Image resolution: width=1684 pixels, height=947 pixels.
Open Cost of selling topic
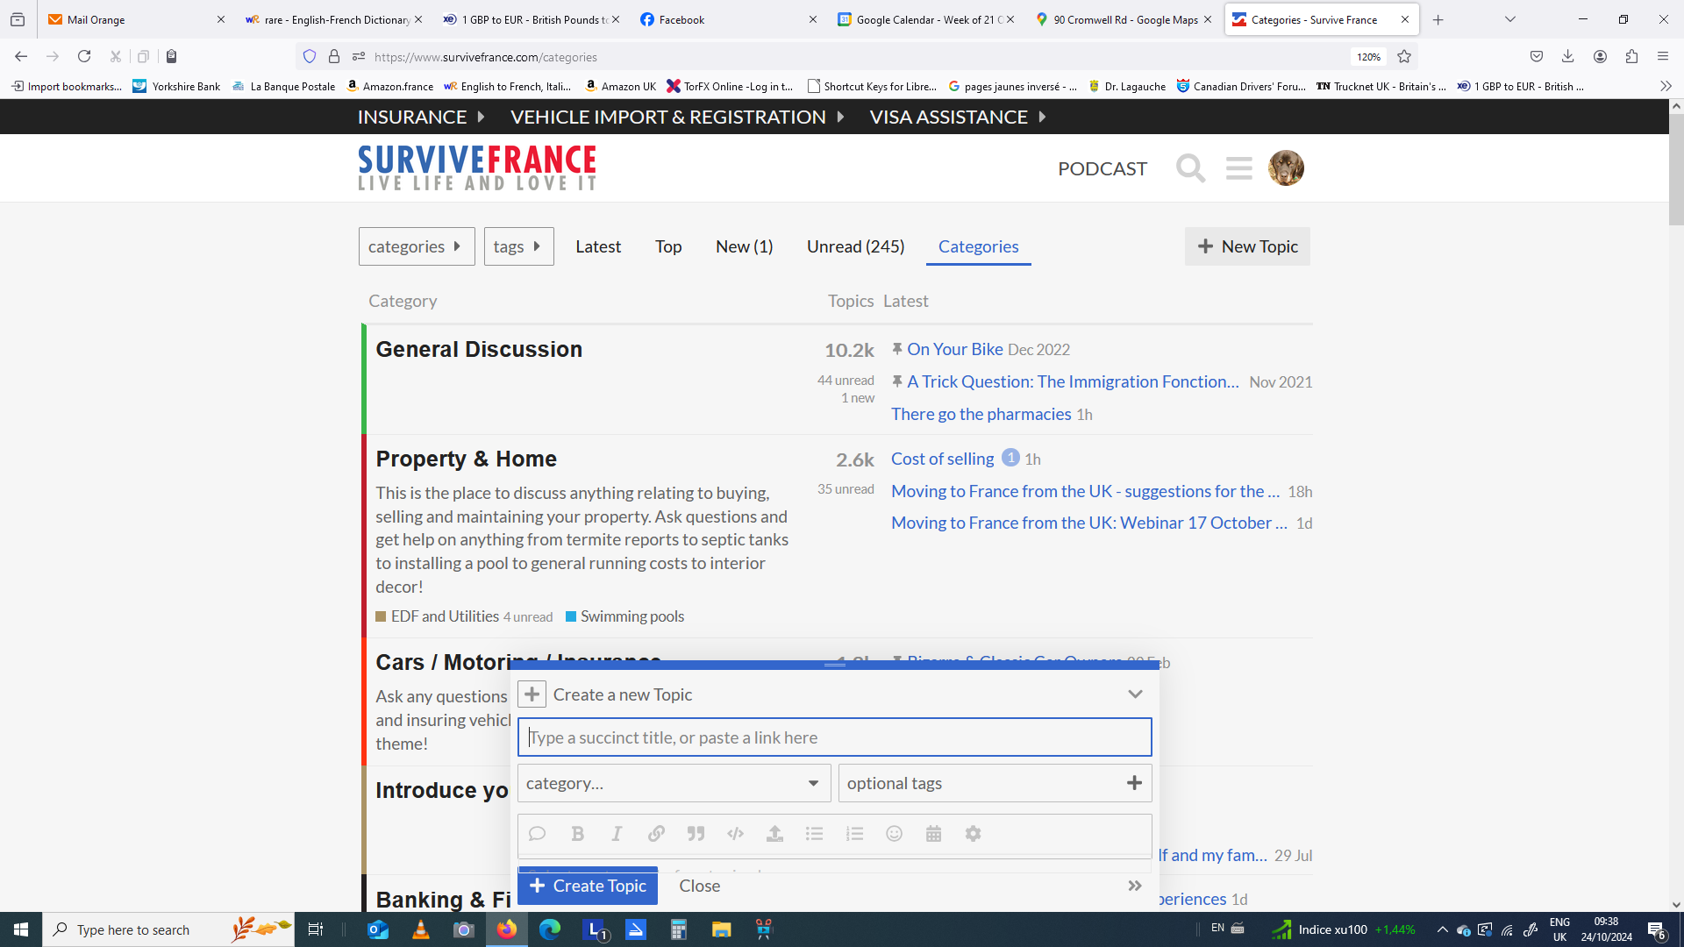click(943, 459)
